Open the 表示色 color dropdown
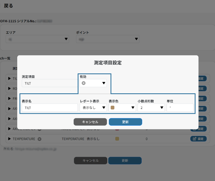The image size is (215, 181). coord(122,108)
